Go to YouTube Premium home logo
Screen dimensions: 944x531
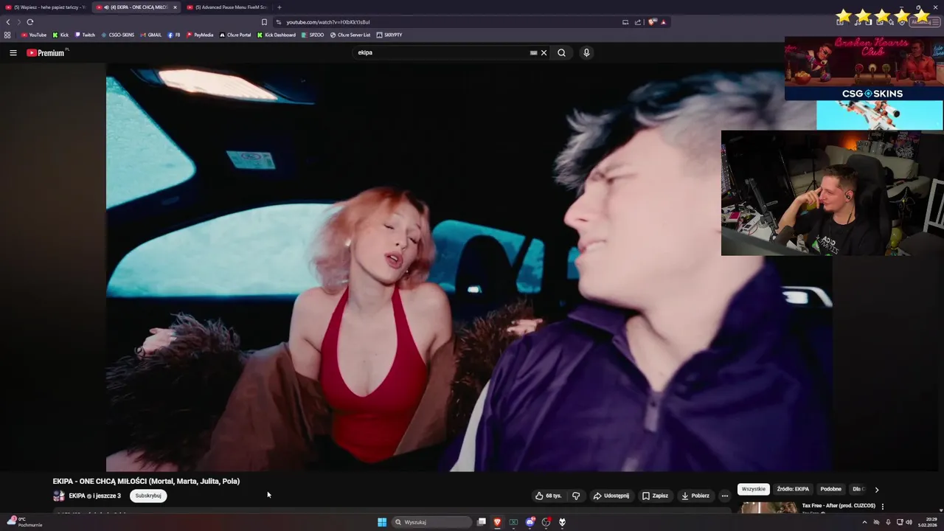coord(46,52)
